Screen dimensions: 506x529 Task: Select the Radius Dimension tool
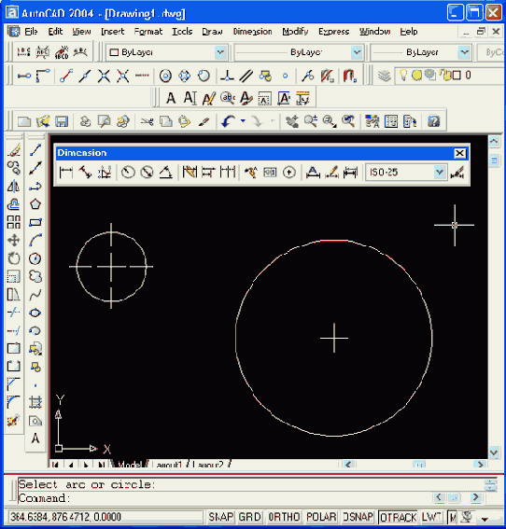(x=128, y=173)
